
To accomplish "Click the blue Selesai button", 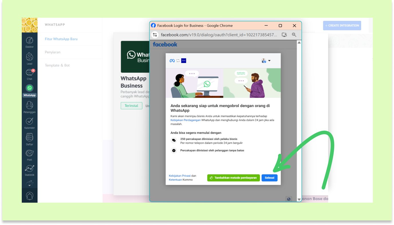I will point(269,178).
